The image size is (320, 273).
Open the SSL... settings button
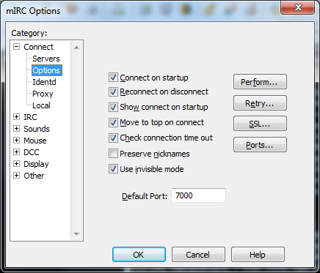[x=260, y=124]
